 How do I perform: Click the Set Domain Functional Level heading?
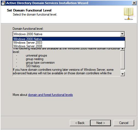point(29,10)
